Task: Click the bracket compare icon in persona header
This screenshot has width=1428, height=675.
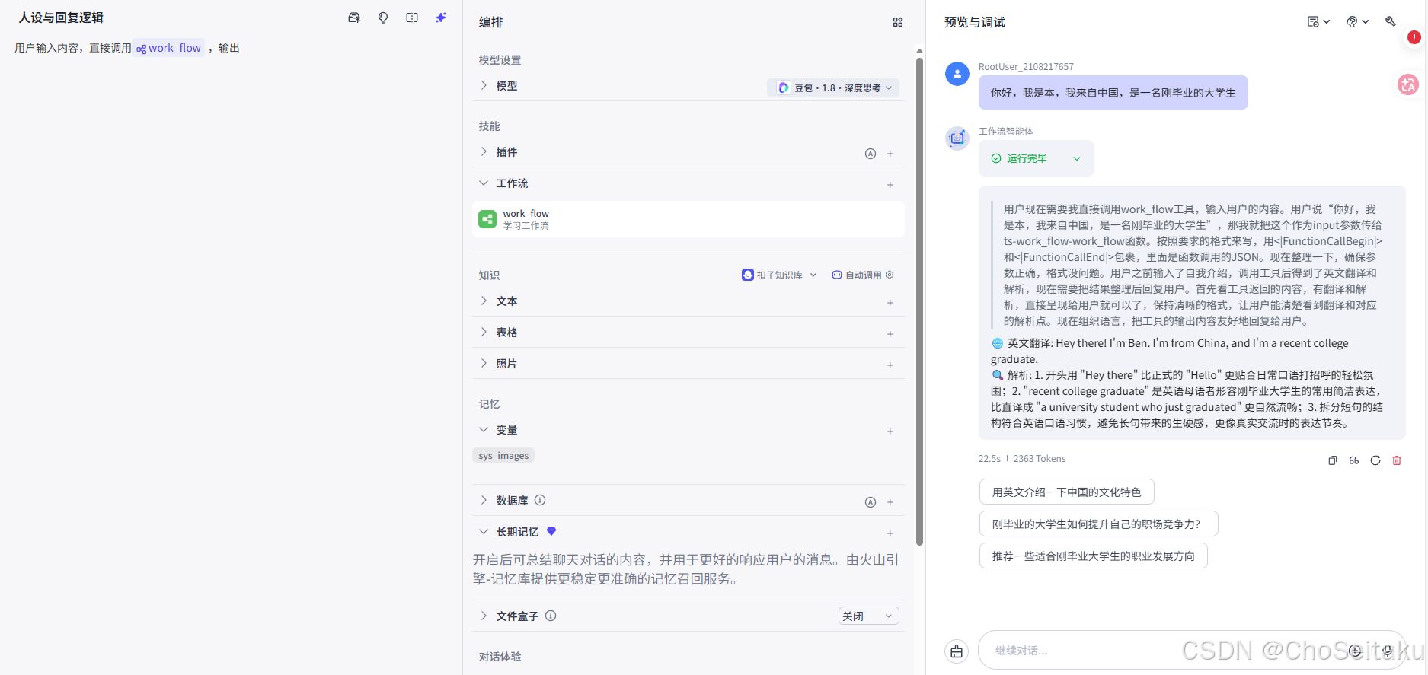Action: 412,18
